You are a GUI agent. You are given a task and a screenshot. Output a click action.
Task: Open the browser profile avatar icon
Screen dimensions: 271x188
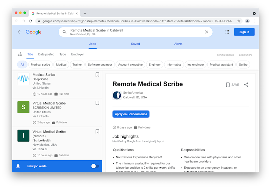click(x=247, y=21)
